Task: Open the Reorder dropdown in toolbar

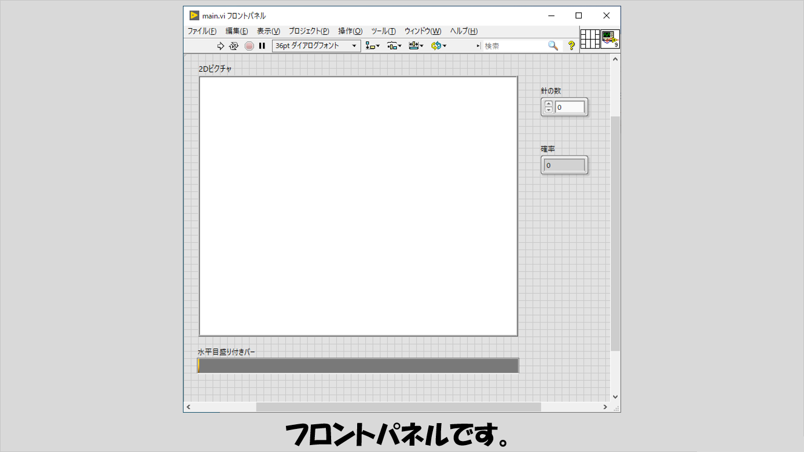Action: point(438,46)
